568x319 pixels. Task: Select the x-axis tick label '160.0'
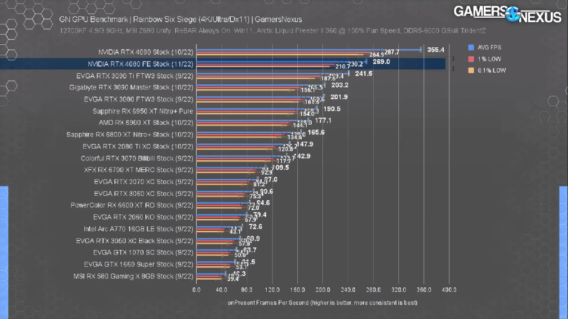[x=297, y=290]
